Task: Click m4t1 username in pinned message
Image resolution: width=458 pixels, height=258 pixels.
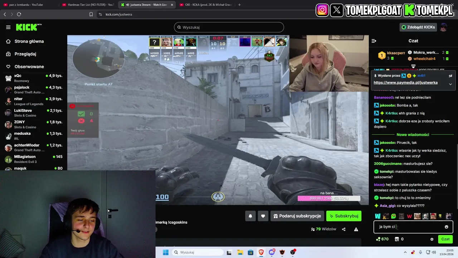Action: tap(422, 76)
